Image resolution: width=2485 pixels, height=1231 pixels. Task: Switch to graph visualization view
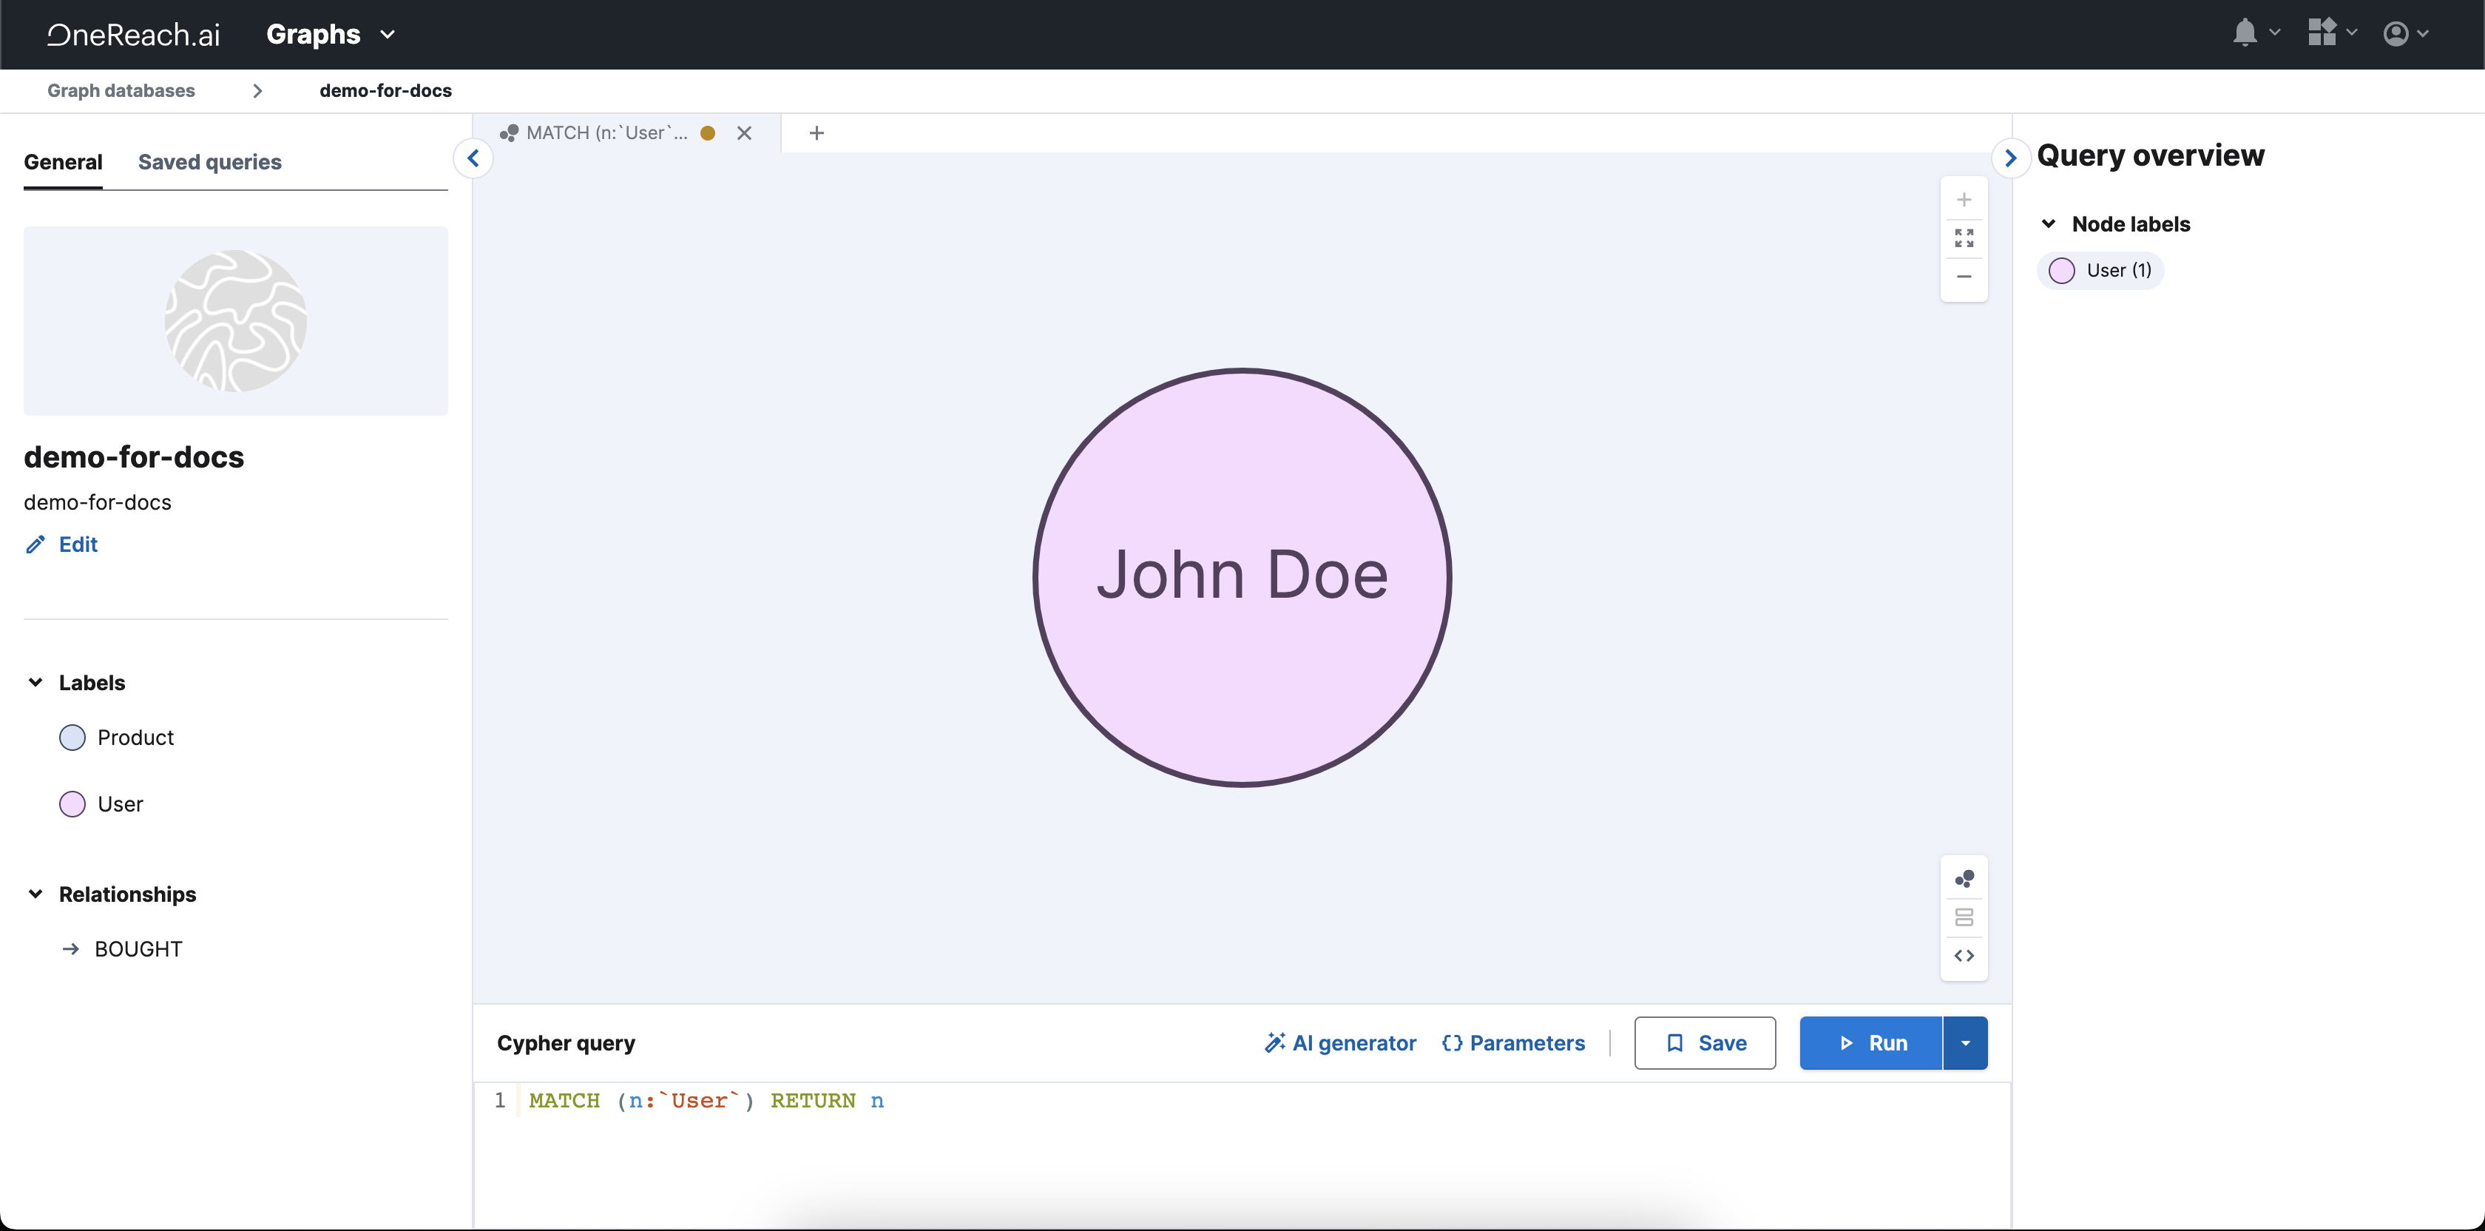pyautogui.click(x=1964, y=879)
